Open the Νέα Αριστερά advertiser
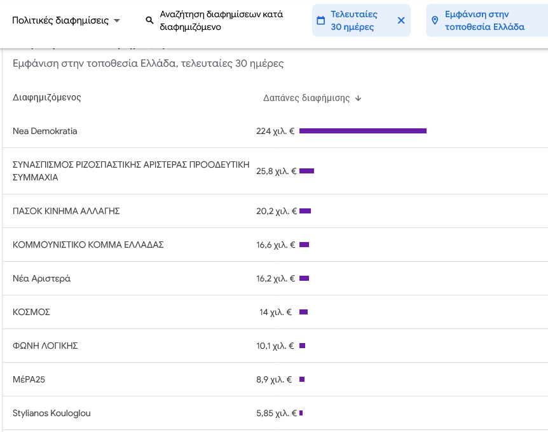Viewport: 548px width, 432px height. 41,278
